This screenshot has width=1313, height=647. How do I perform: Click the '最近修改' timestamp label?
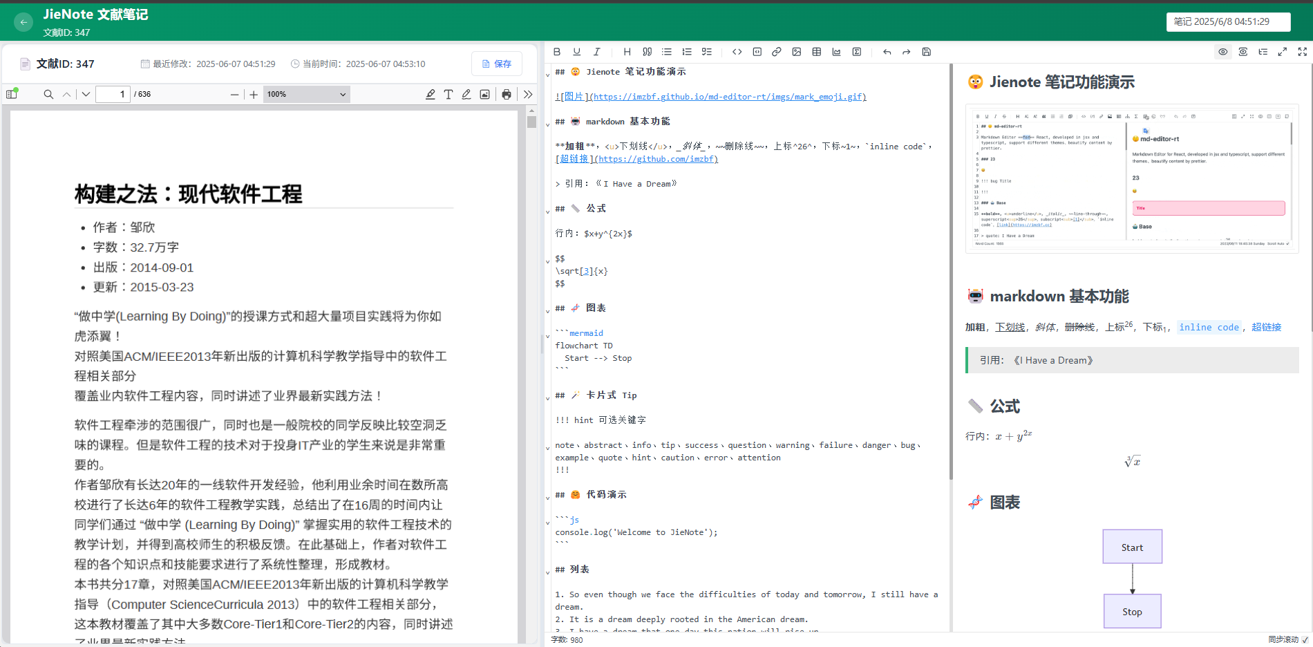[x=208, y=64]
